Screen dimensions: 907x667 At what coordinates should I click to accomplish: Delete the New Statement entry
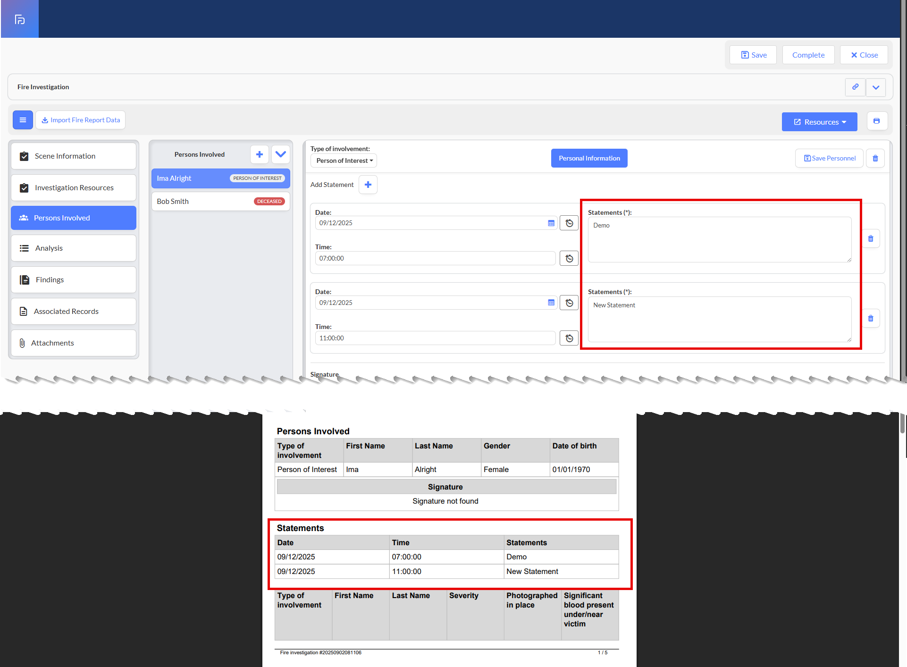coord(871,318)
